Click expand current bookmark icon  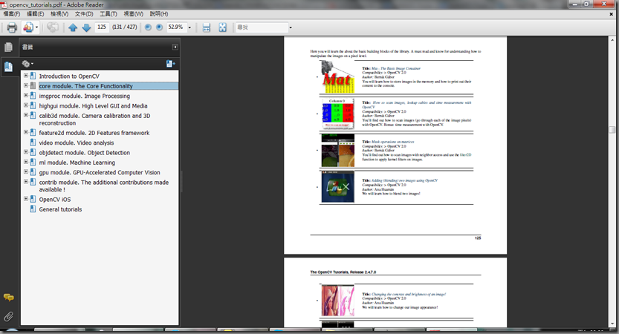click(171, 64)
